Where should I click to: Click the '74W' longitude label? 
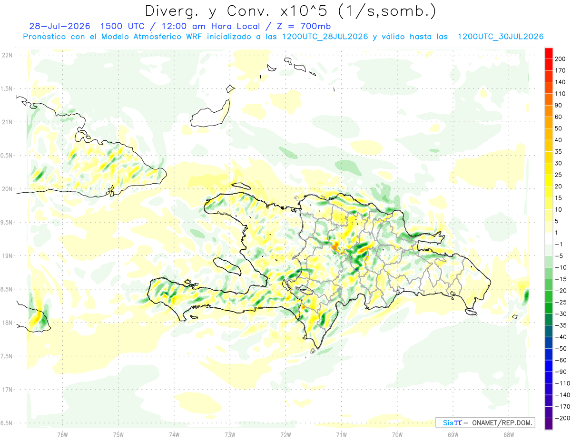(174, 434)
